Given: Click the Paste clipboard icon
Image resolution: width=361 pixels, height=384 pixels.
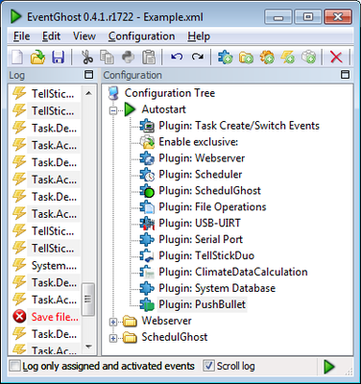Looking at the screenshot, I should (149, 58).
